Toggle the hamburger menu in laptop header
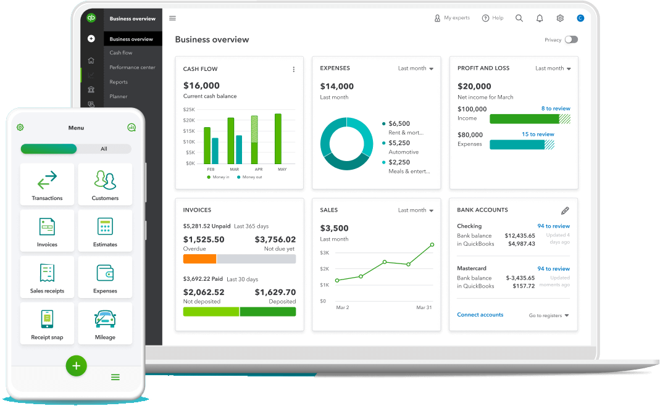This screenshot has height=406, width=660. tap(173, 18)
